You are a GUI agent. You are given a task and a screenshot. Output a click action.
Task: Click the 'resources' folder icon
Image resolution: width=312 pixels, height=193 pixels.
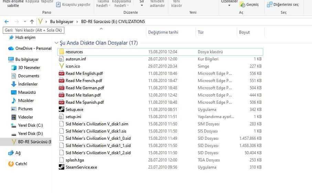click(x=62, y=52)
